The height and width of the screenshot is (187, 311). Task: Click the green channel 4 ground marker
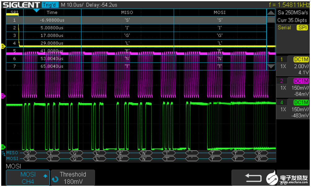coord(3,147)
